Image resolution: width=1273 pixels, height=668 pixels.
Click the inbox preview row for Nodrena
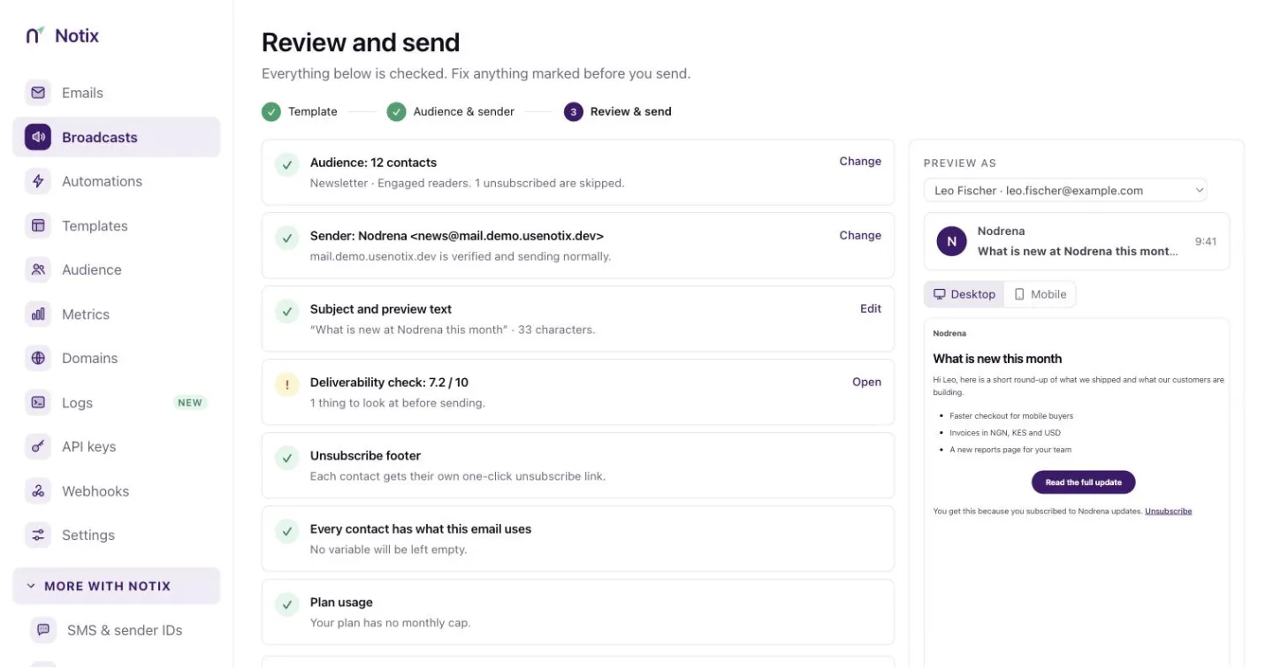pyautogui.click(x=1077, y=241)
